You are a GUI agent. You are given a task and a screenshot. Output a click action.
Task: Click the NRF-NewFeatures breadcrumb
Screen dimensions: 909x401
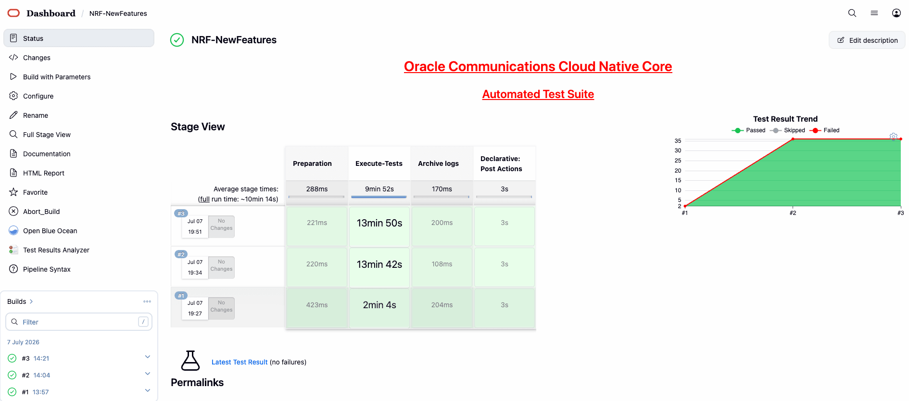click(118, 13)
